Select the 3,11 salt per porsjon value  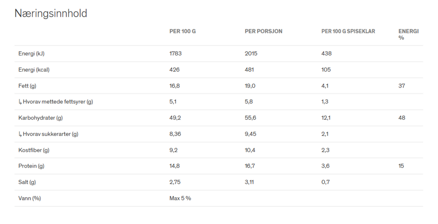250,182
